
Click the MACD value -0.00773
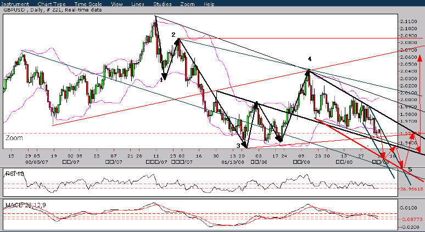pos(411,219)
